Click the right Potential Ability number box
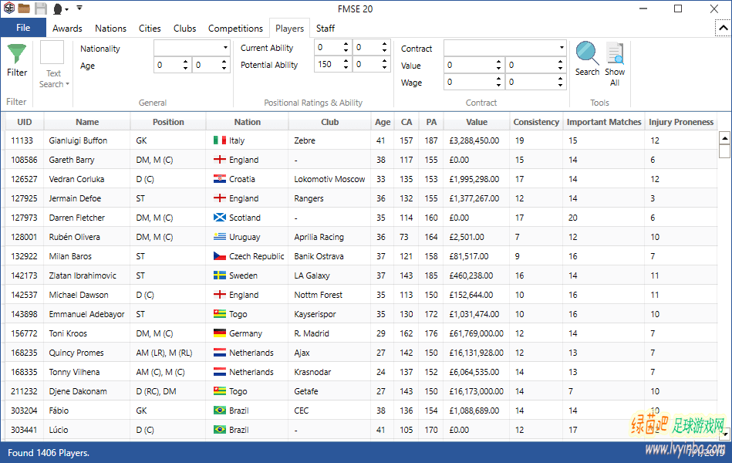The height and width of the screenshot is (463, 732). pos(372,65)
